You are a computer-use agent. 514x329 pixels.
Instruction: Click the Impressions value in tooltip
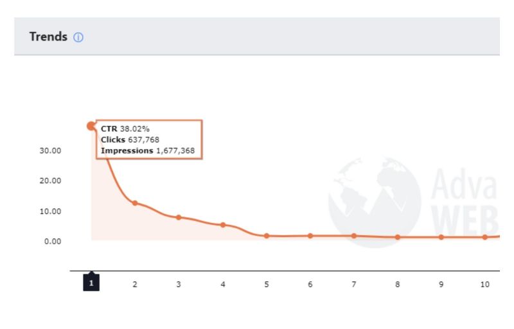[x=175, y=151]
